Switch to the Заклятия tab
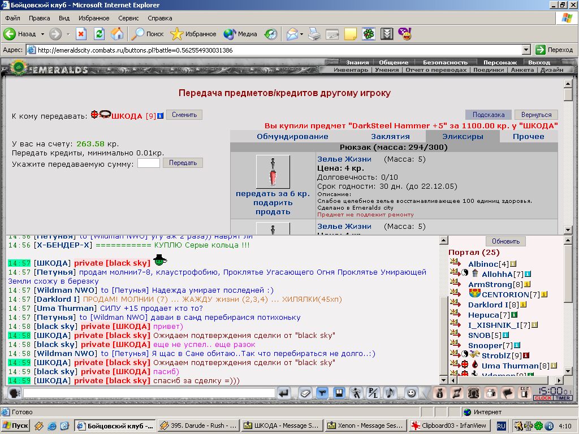 coord(390,137)
